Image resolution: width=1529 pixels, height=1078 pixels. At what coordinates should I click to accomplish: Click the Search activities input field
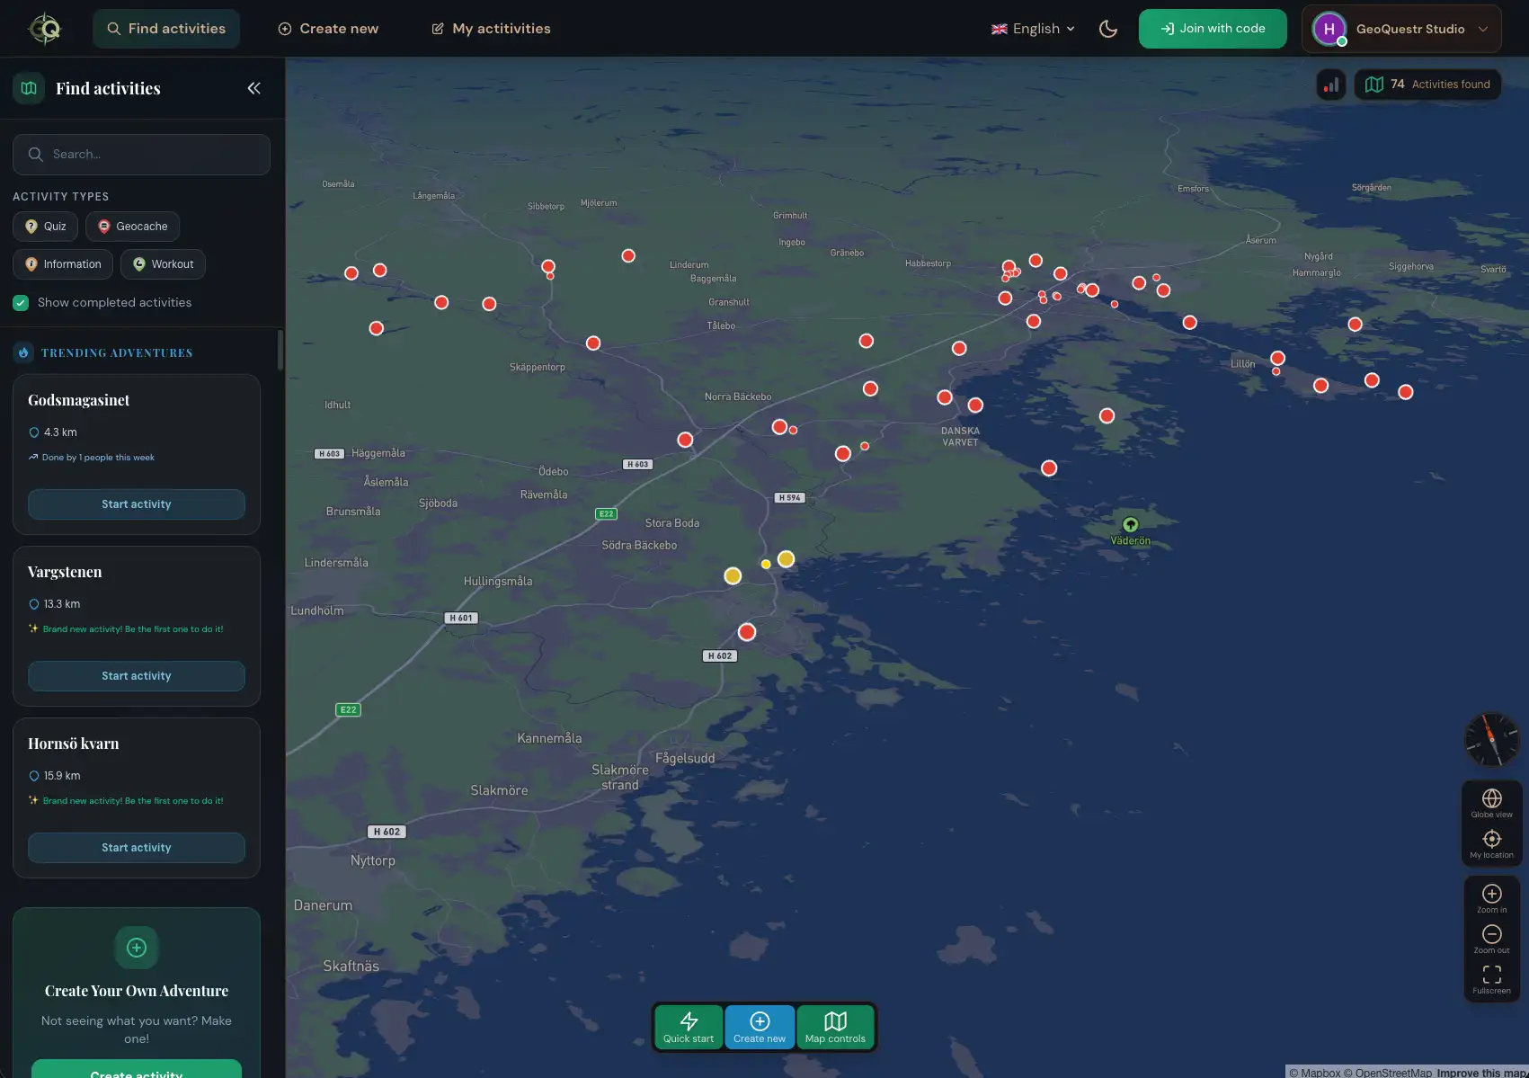pos(141,154)
